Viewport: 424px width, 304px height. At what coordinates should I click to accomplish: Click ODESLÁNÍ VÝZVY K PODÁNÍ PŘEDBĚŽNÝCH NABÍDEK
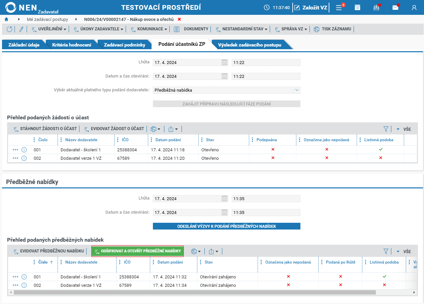pyautogui.click(x=226, y=226)
